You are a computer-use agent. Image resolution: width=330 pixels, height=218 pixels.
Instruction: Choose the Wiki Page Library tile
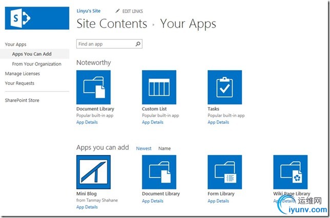pyautogui.click(x=291, y=172)
